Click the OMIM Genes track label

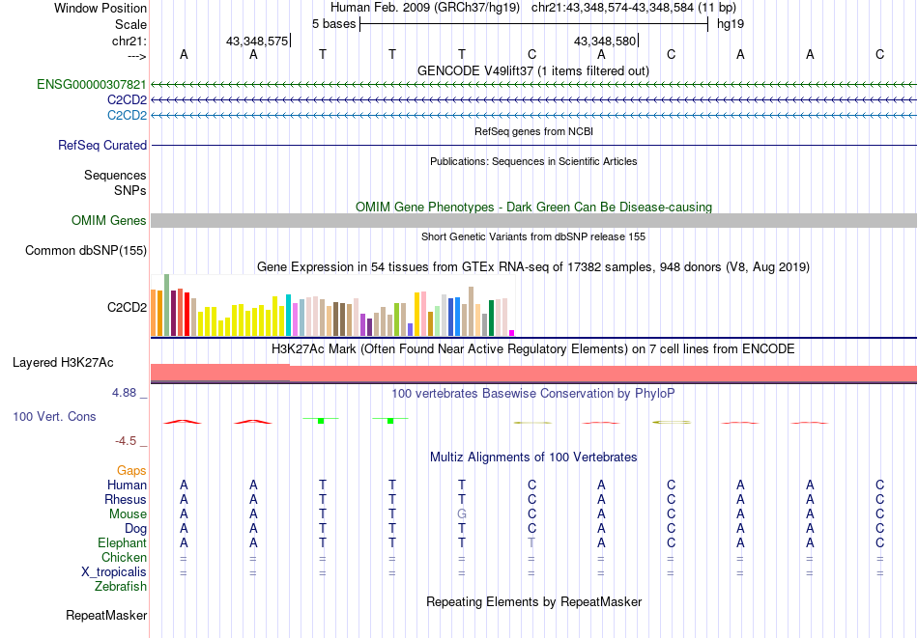pos(109,220)
